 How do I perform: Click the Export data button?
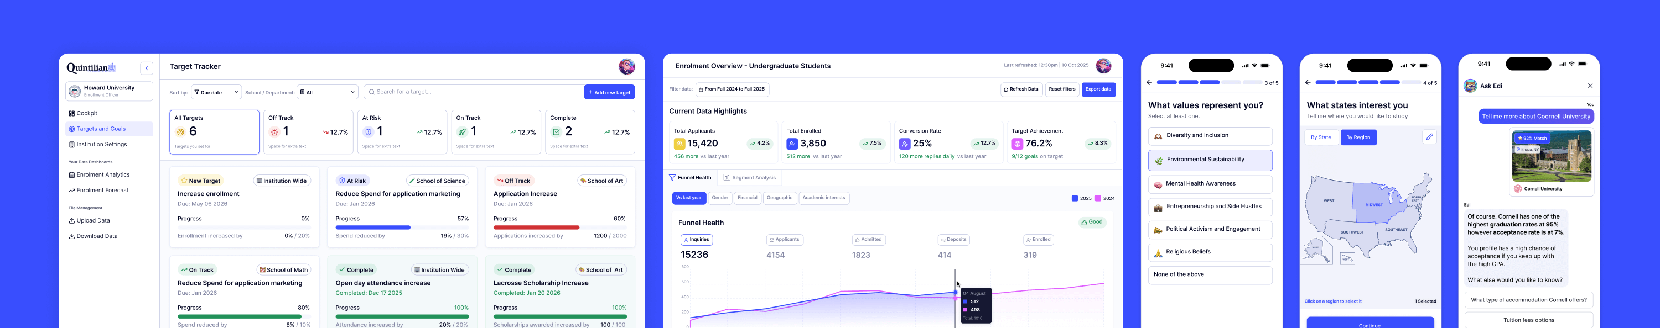1098,89
